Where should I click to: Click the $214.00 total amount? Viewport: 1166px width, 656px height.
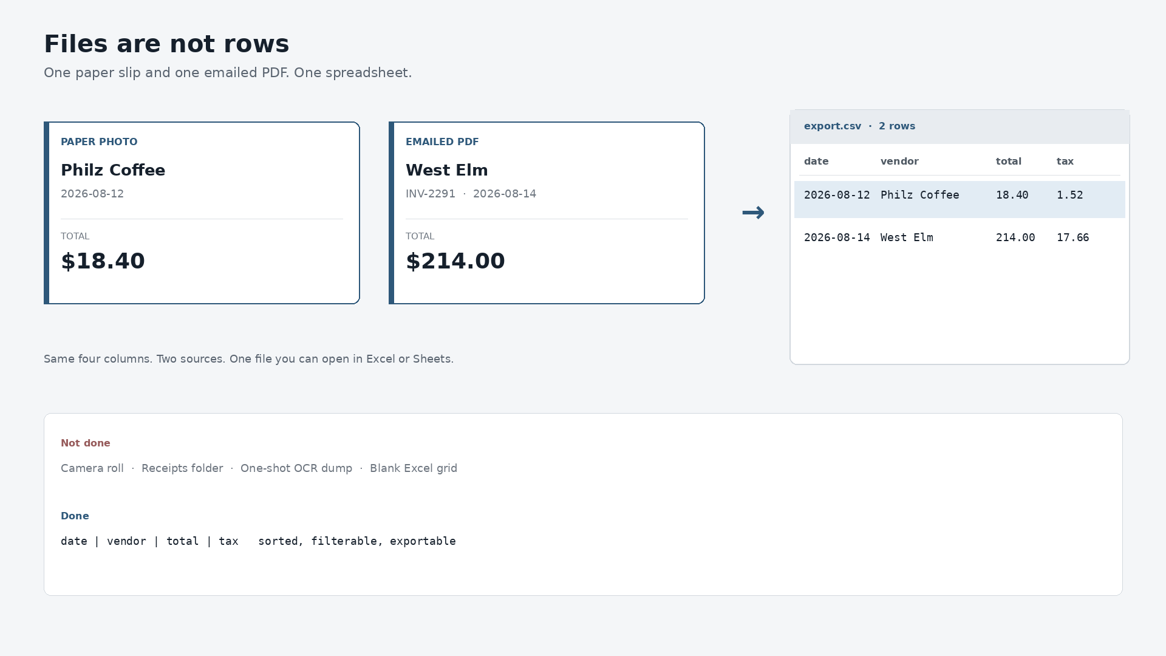point(455,261)
